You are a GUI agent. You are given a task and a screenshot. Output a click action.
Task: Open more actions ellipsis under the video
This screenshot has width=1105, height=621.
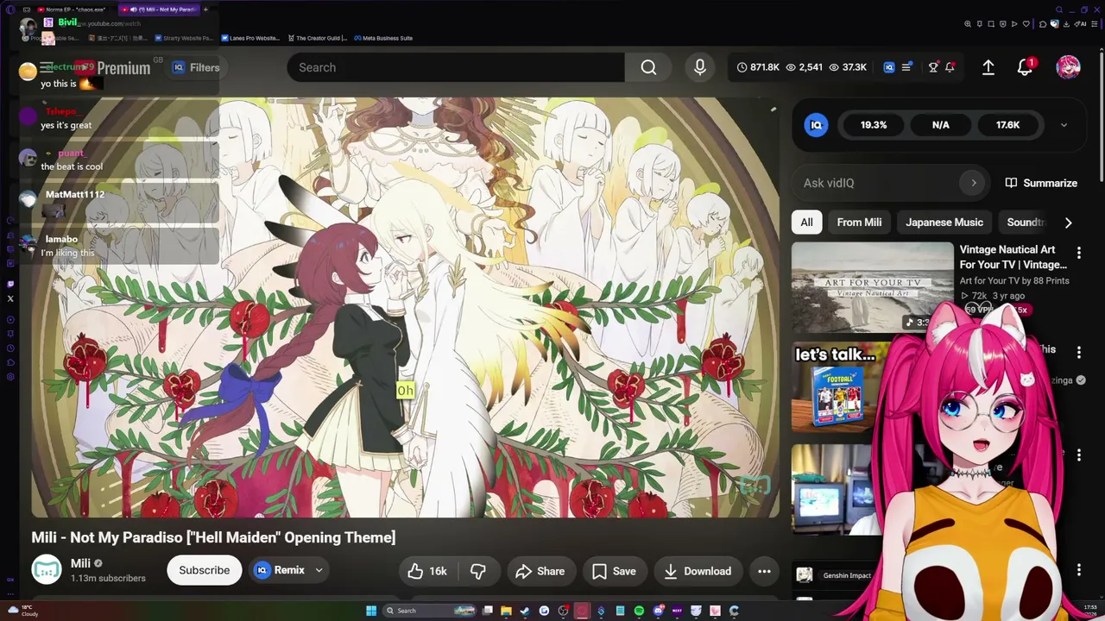(764, 571)
